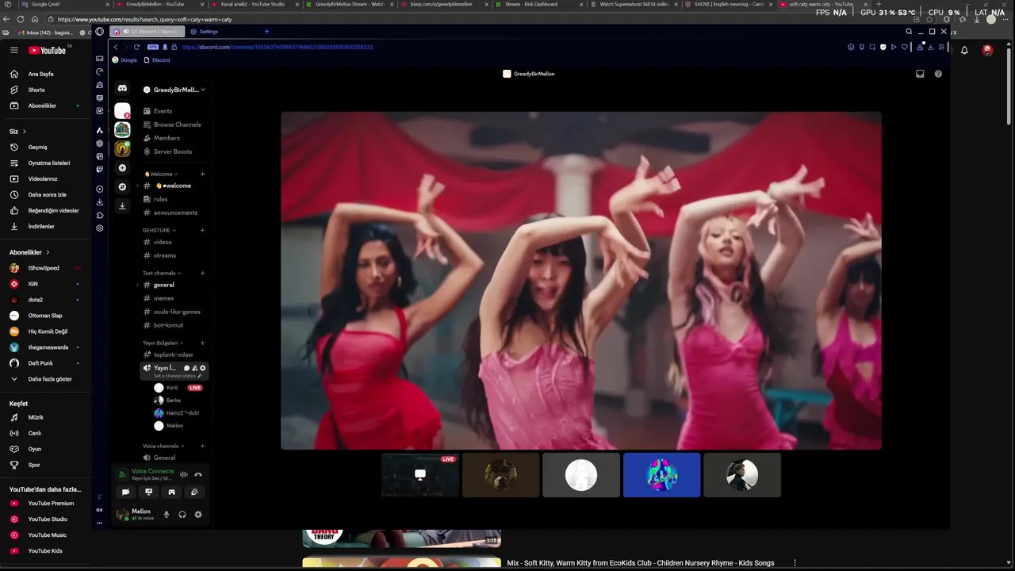The height and width of the screenshot is (571, 1015).
Task: Open new tab in Opera window
Action: (266, 32)
